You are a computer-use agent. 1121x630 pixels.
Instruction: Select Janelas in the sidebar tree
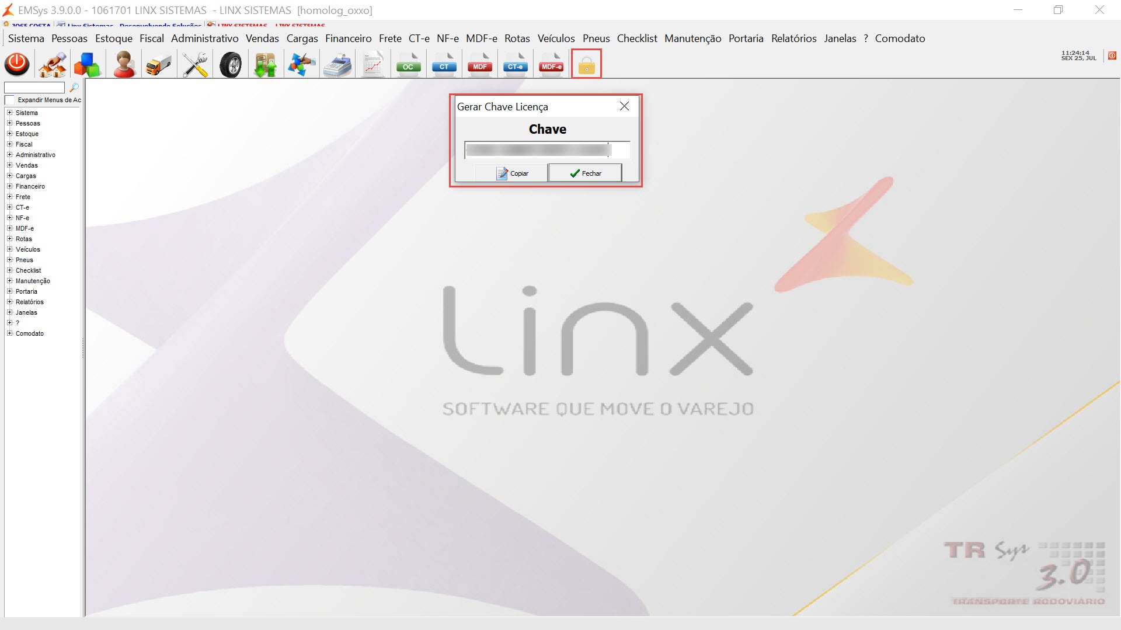pos(26,312)
